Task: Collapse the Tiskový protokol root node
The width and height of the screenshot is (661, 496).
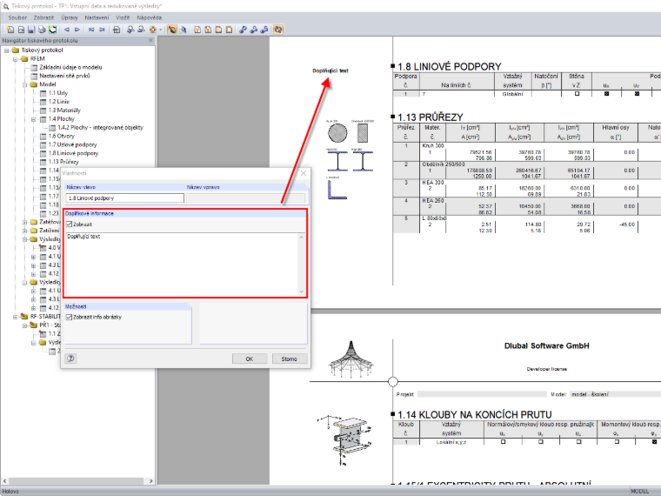Action: (x=6, y=50)
